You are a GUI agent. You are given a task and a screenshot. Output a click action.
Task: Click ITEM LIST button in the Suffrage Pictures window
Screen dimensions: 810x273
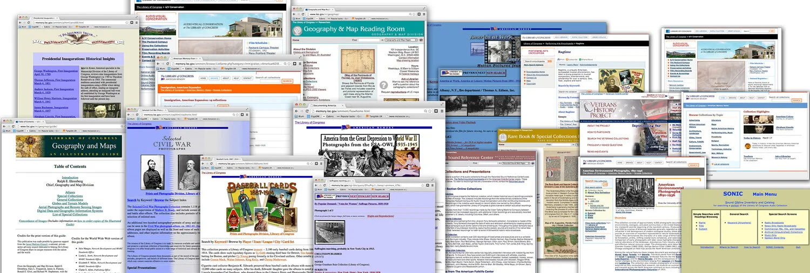coord(364,196)
